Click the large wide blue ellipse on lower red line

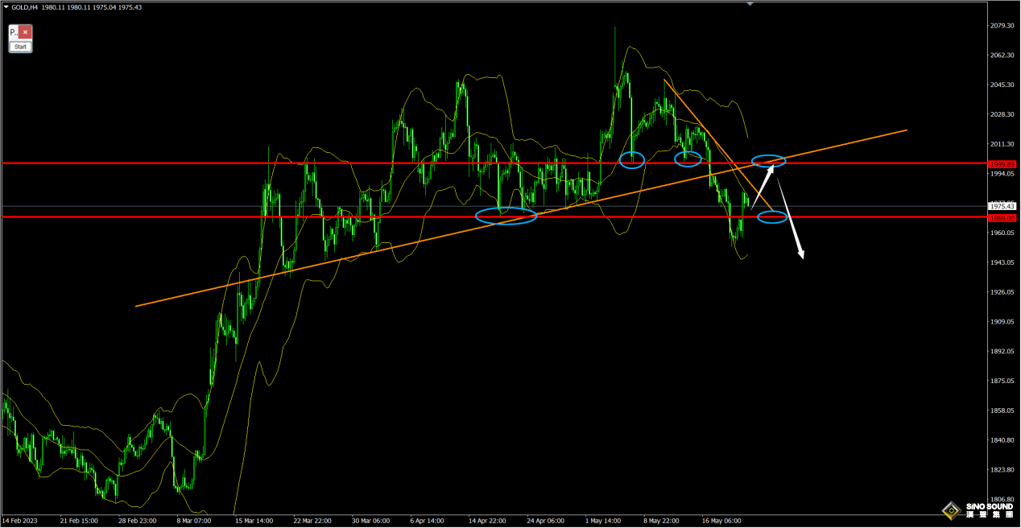click(x=506, y=216)
